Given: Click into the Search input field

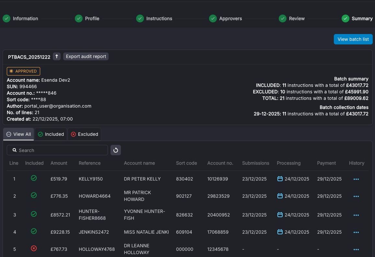Looking at the screenshot, I should [x=57, y=150].
